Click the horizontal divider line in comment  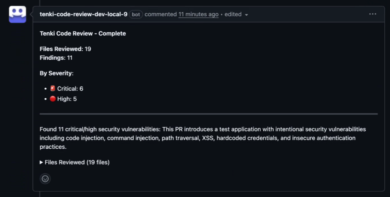point(209,114)
